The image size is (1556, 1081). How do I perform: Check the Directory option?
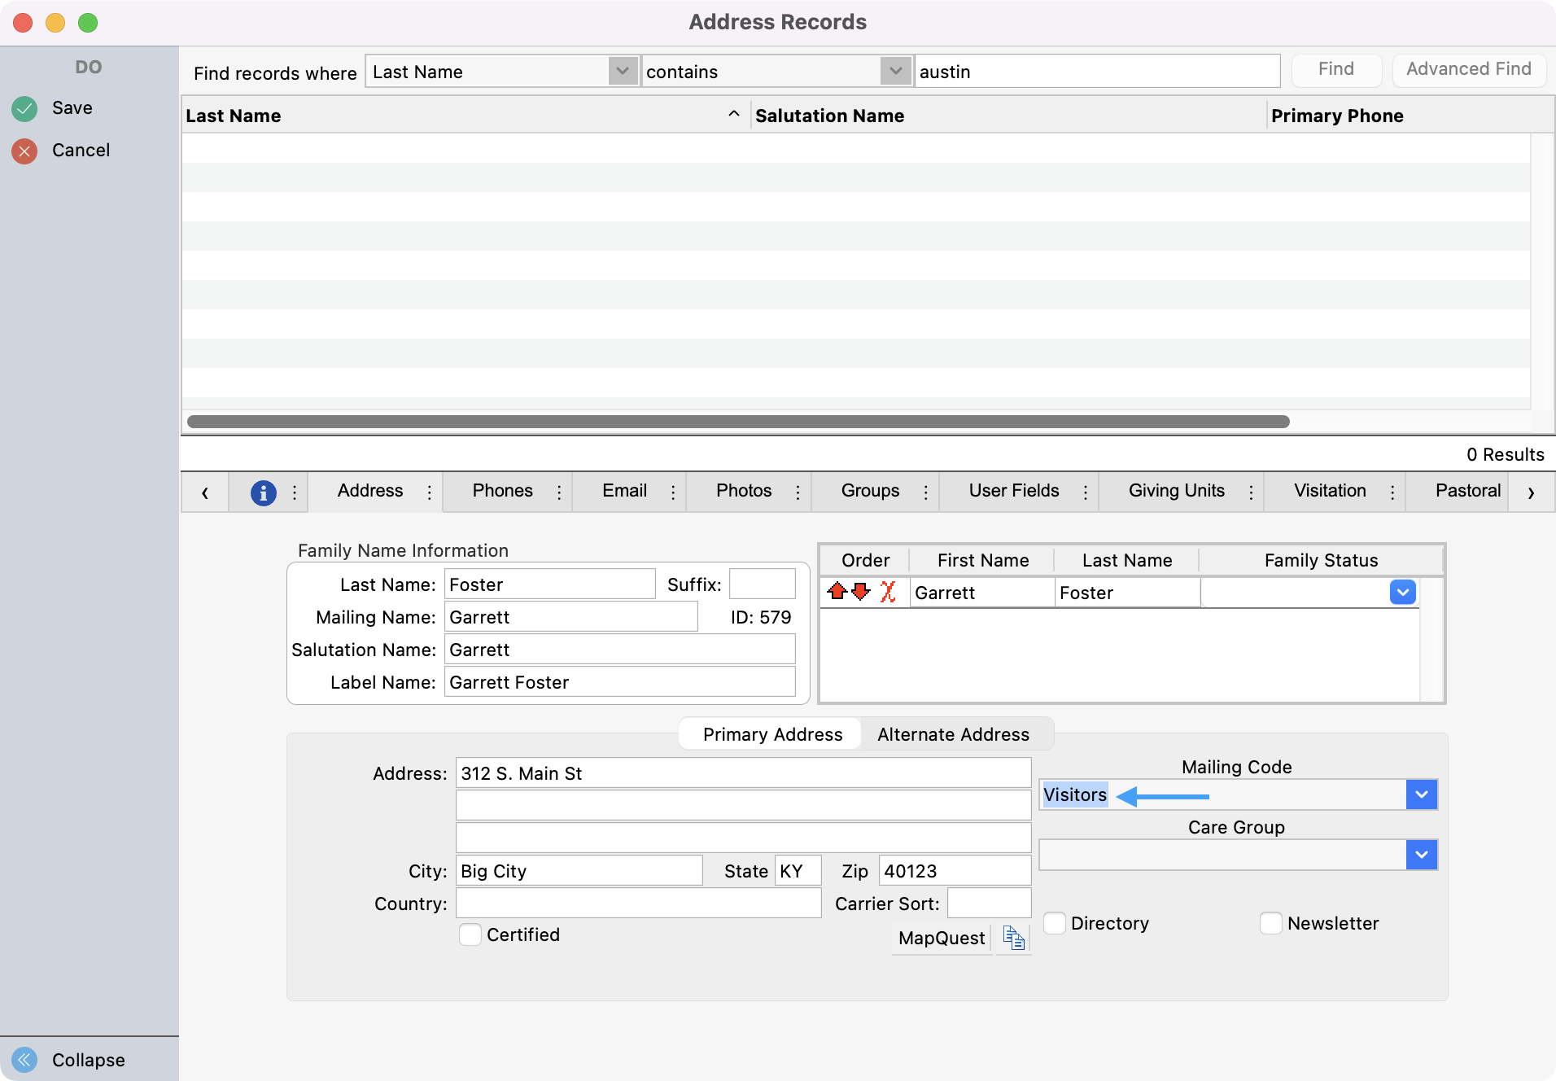(1055, 923)
